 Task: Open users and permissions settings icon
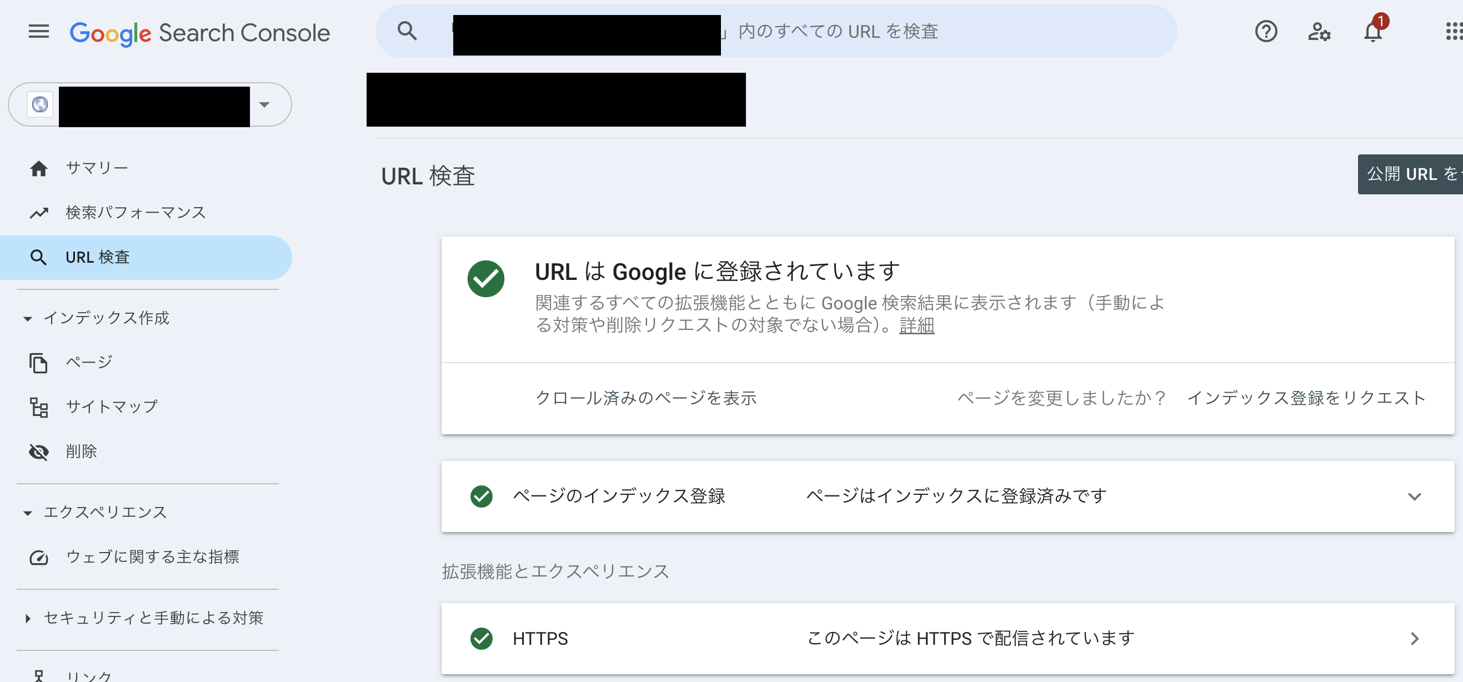pos(1319,31)
